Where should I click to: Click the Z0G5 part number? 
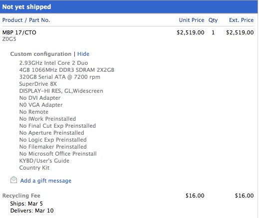(x=9, y=39)
